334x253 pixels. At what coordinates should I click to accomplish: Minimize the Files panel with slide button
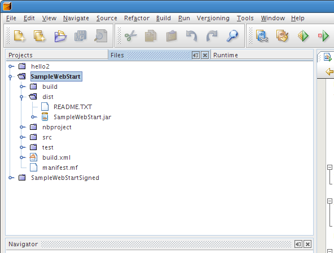(196, 56)
